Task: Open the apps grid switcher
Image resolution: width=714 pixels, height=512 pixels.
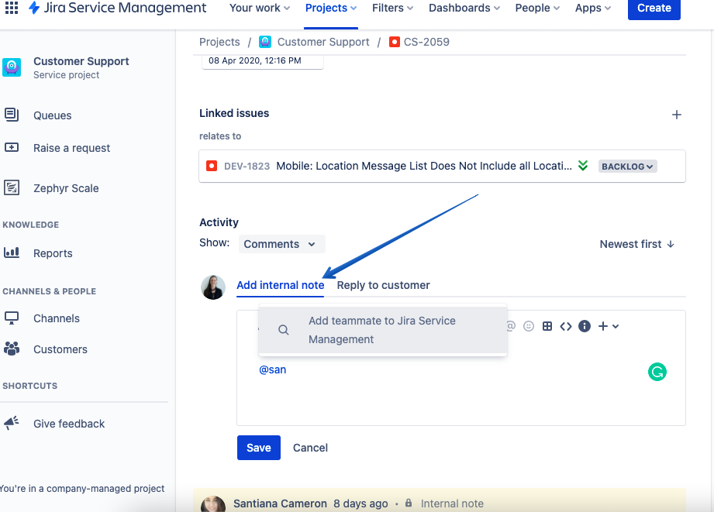Action: [x=11, y=9]
